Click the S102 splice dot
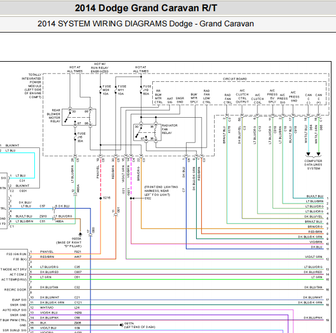Screen dimensions: 336x333 click(131, 198)
